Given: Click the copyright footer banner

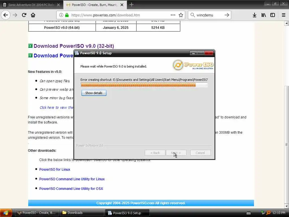Looking at the screenshot, I should click(141, 203).
